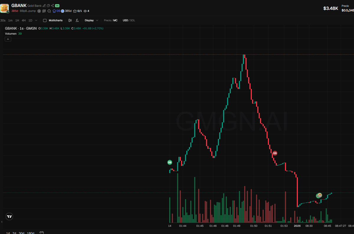The height and width of the screenshot is (234, 354).
Task: Open the calendar date range picker
Action: 42,233
